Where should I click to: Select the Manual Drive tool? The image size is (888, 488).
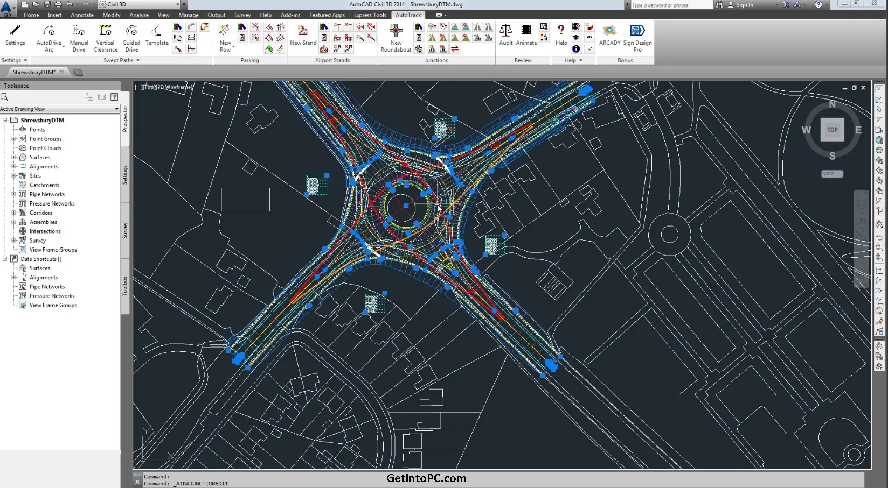(79, 31)
